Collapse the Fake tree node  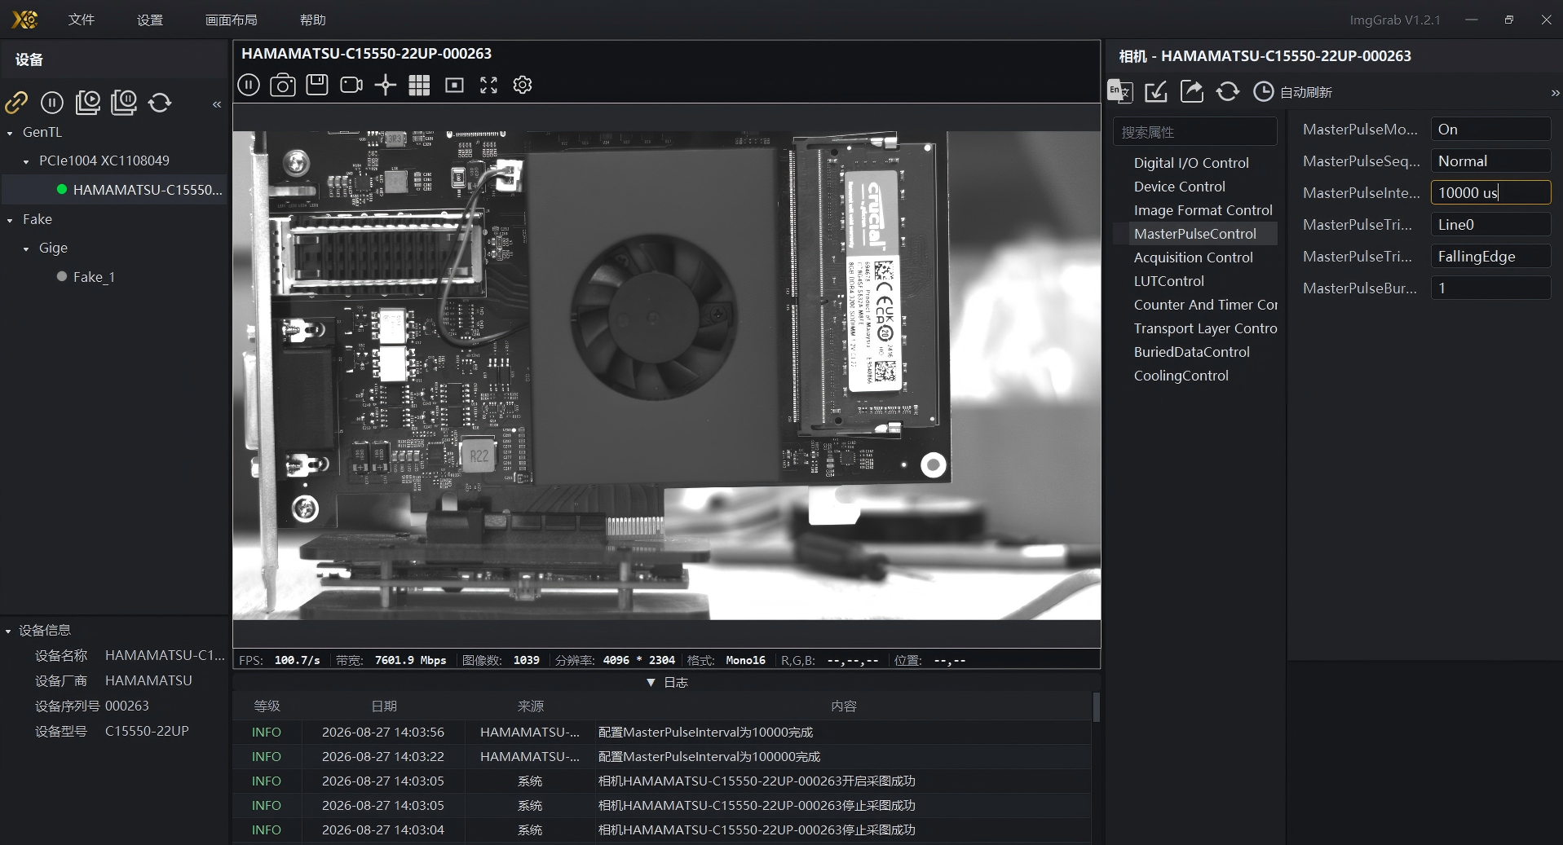click(10, 220)
